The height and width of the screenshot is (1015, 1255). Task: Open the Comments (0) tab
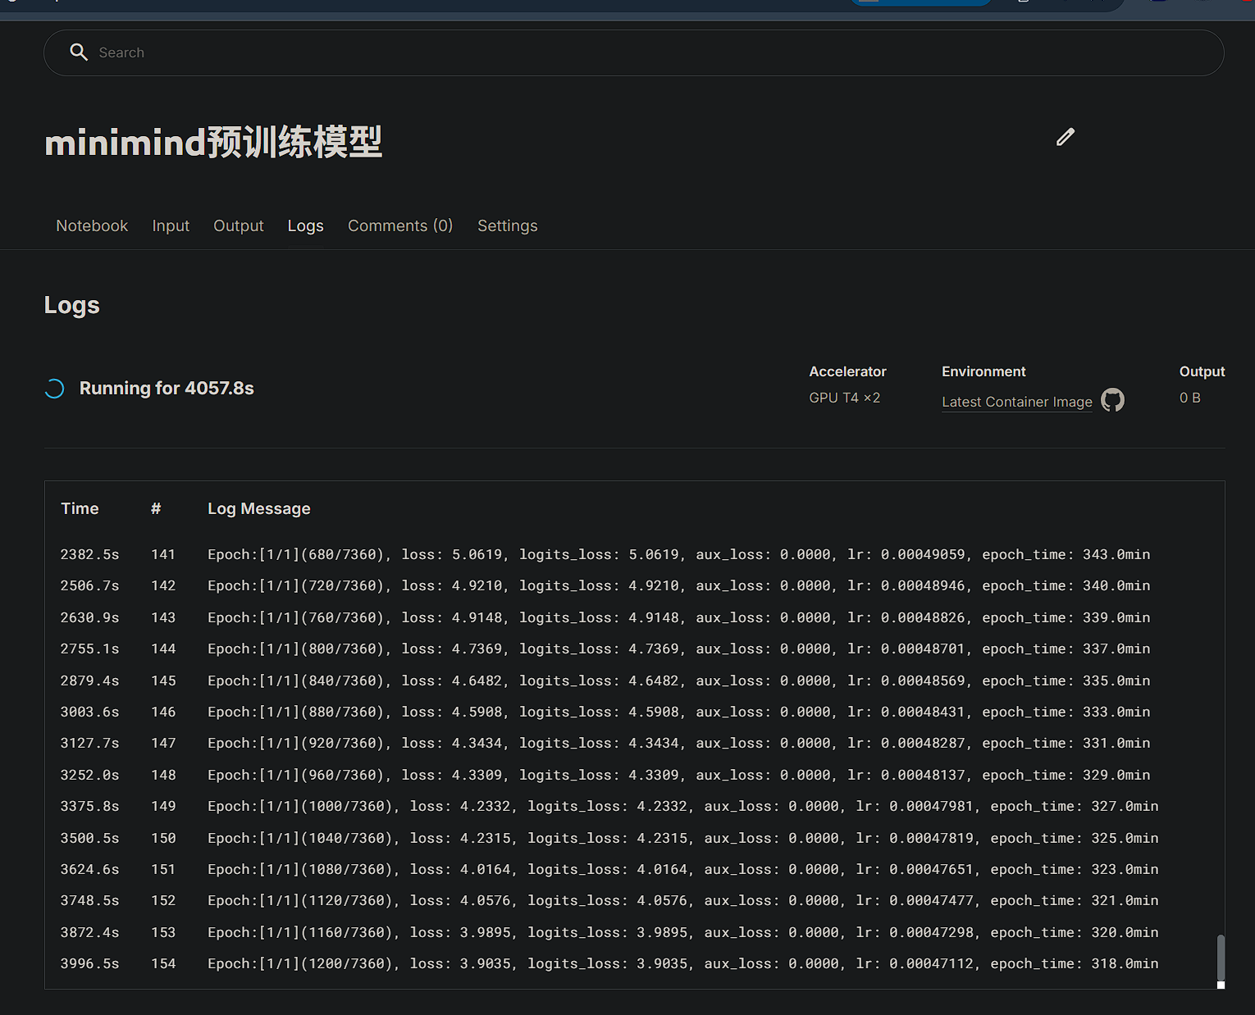399,225
